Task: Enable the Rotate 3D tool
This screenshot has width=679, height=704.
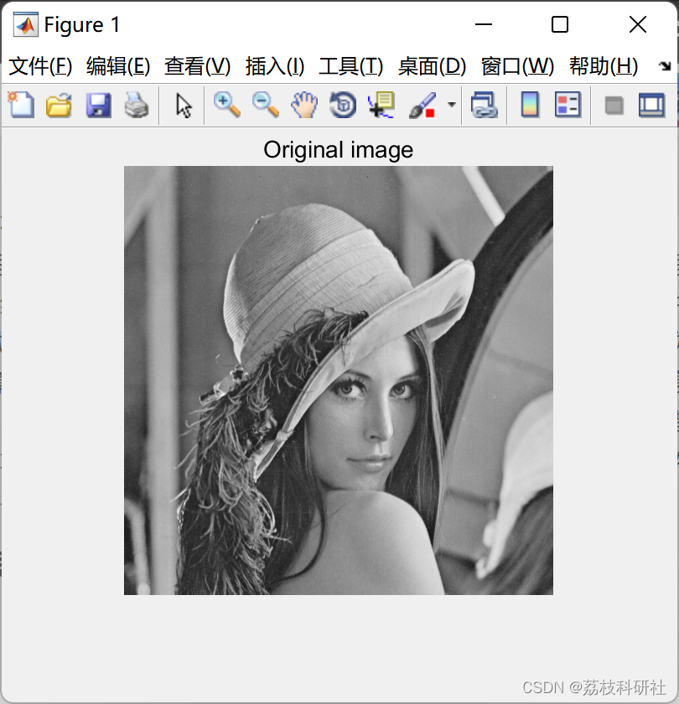Action: (343, 105)
